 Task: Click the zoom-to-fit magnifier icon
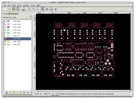pos(37,9)
